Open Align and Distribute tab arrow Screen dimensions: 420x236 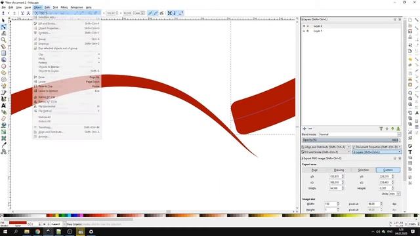coord(348,147)
